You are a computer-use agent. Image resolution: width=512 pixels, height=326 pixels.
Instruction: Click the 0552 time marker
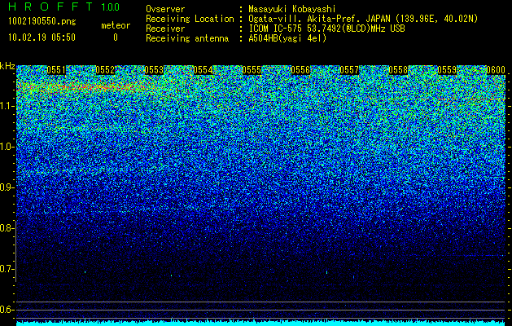[105, 70]
